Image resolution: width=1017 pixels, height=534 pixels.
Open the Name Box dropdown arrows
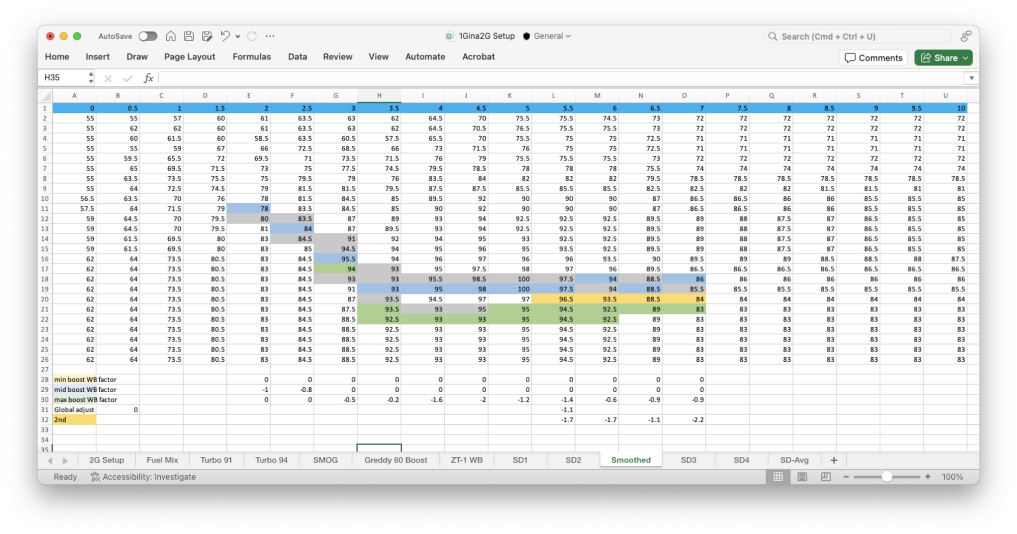click(x=91, y=78)
